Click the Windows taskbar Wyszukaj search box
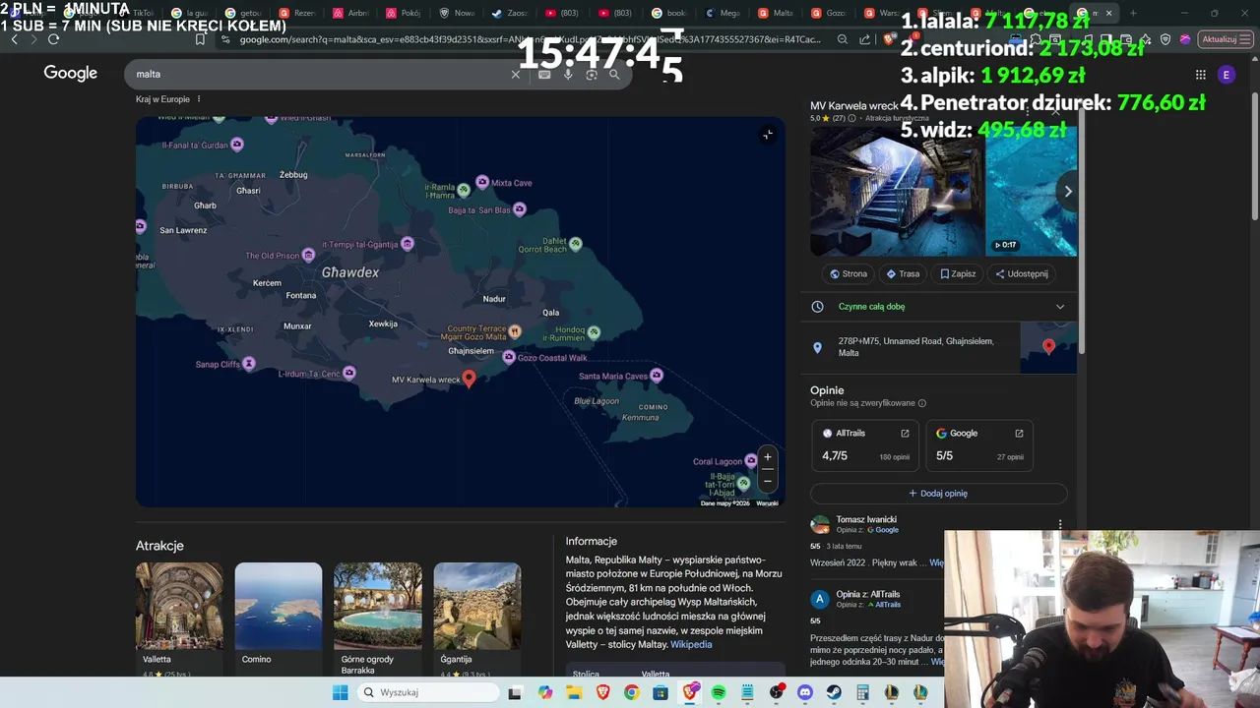This screenshot has height=708, width=1260. pyautogui.click(x=428, y=692)
